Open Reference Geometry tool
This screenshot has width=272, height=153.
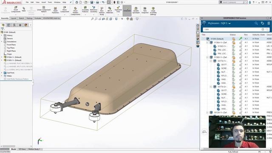(x=93, y=9)
